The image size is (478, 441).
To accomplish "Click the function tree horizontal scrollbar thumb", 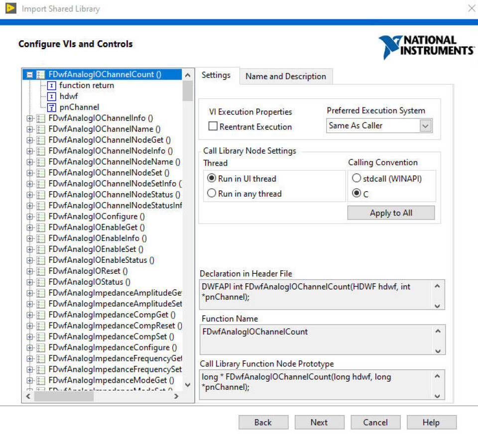I will click(64, 397).
